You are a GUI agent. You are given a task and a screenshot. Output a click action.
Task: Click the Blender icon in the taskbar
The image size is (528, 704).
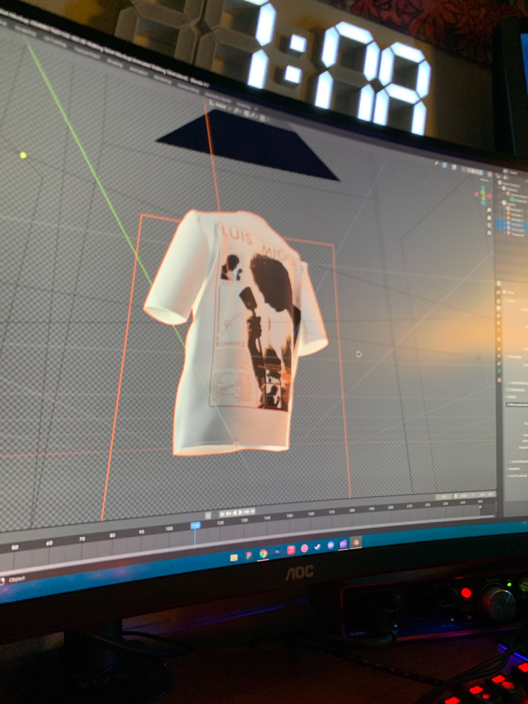(356, 542)
